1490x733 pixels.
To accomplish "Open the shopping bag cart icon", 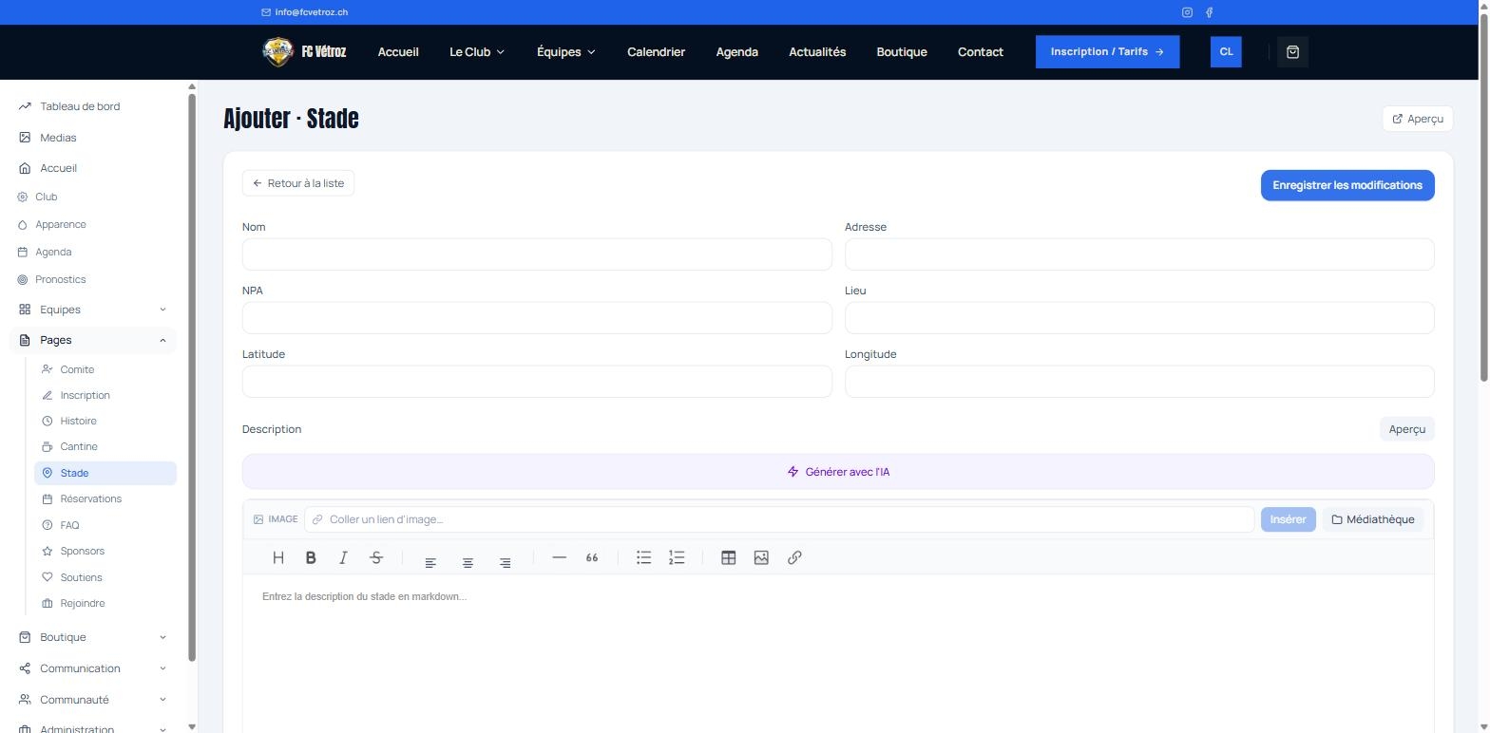I will [x=1292, y=52].
